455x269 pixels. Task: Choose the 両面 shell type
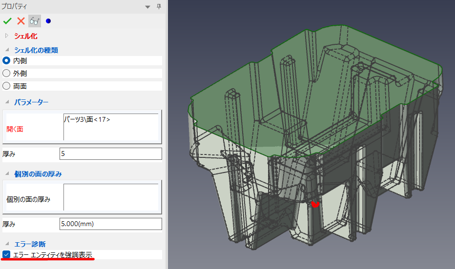(6, 86)
